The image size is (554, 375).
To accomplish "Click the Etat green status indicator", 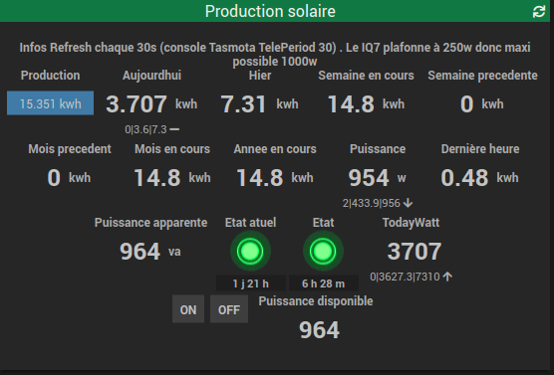I will click(x=323, y=252).
